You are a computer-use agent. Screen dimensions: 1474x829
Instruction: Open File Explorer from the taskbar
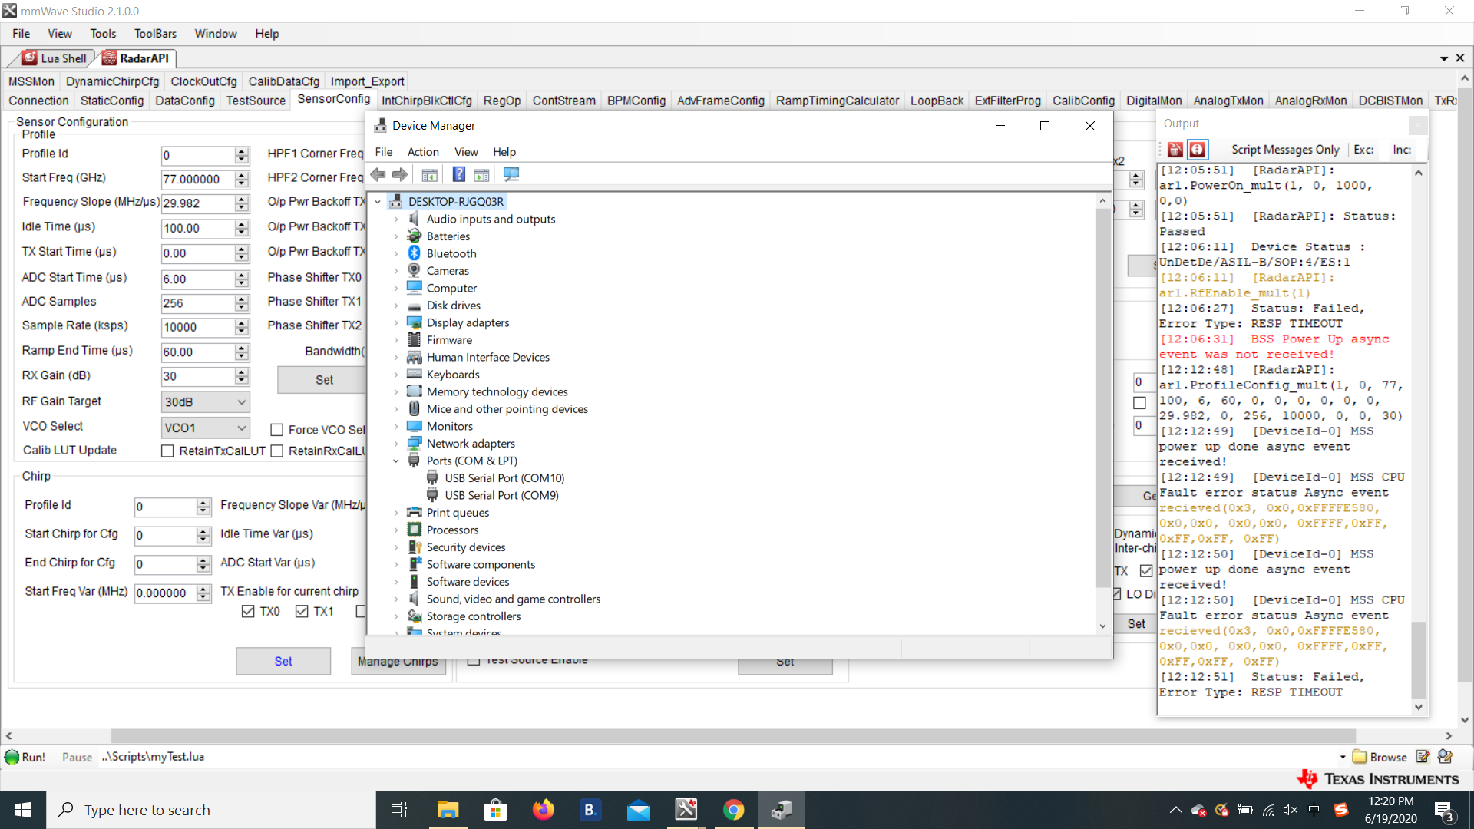tap(448, 810)
